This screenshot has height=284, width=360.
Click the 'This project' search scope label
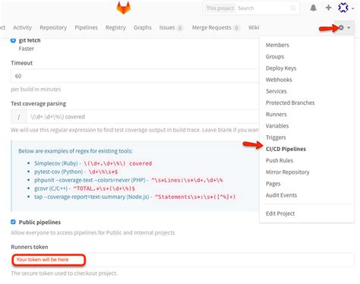(x=220, y=8)
